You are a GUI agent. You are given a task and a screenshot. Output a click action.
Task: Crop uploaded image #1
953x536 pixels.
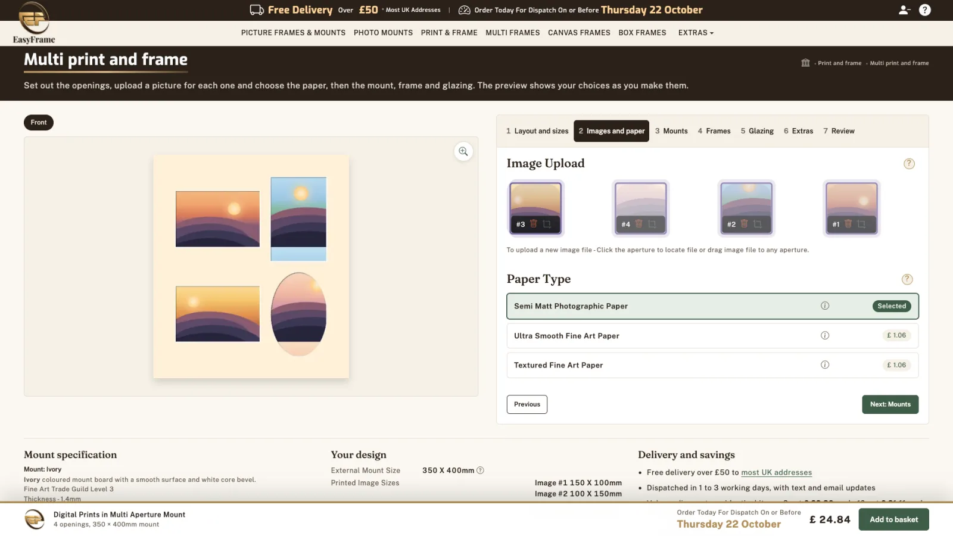coord(861,224)
